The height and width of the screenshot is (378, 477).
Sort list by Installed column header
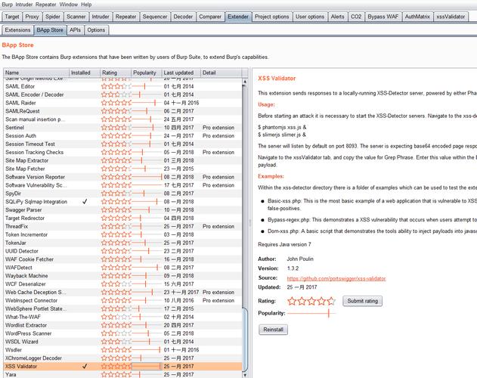pos(85,73)
